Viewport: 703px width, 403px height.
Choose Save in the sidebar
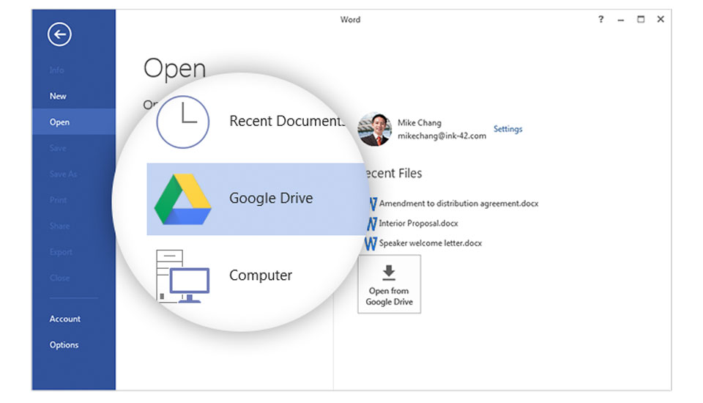[x=58, y=148]
